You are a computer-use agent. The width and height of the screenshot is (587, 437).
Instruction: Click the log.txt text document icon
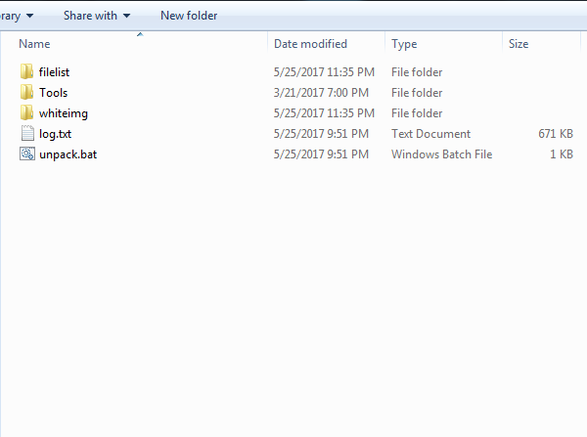point(26,134)
